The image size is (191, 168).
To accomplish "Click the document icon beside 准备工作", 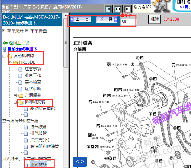I will click(x=20, y=76).
